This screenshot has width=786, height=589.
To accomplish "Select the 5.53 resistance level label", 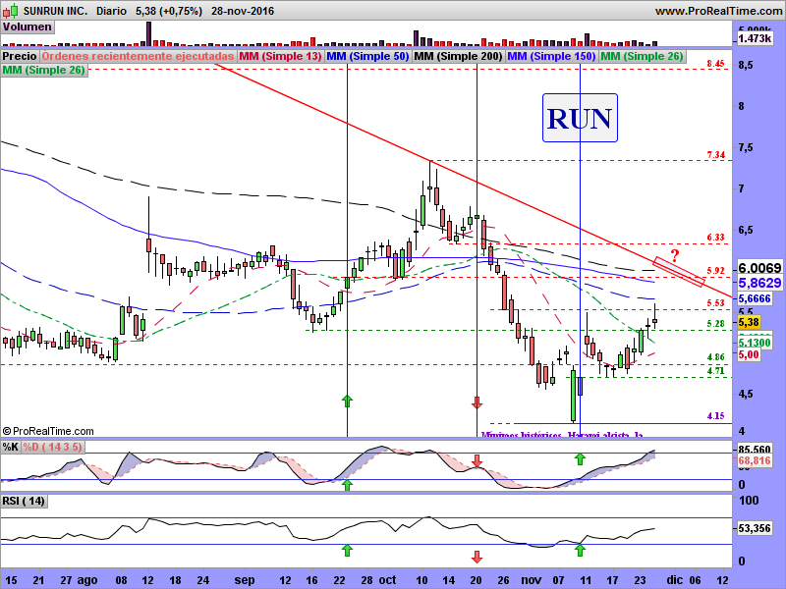I will [715, 303].
